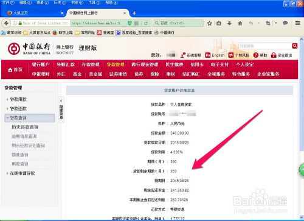Screen dimensions: 304x221
Task: Open the 电子支付 menu
Action: (x=219, y=65)
